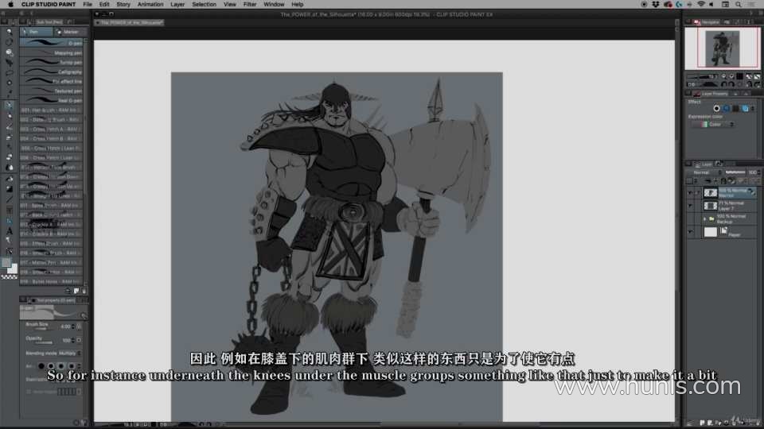Select the Frame border tool
This screenshot has height=429, width=764.
[9, 210]
